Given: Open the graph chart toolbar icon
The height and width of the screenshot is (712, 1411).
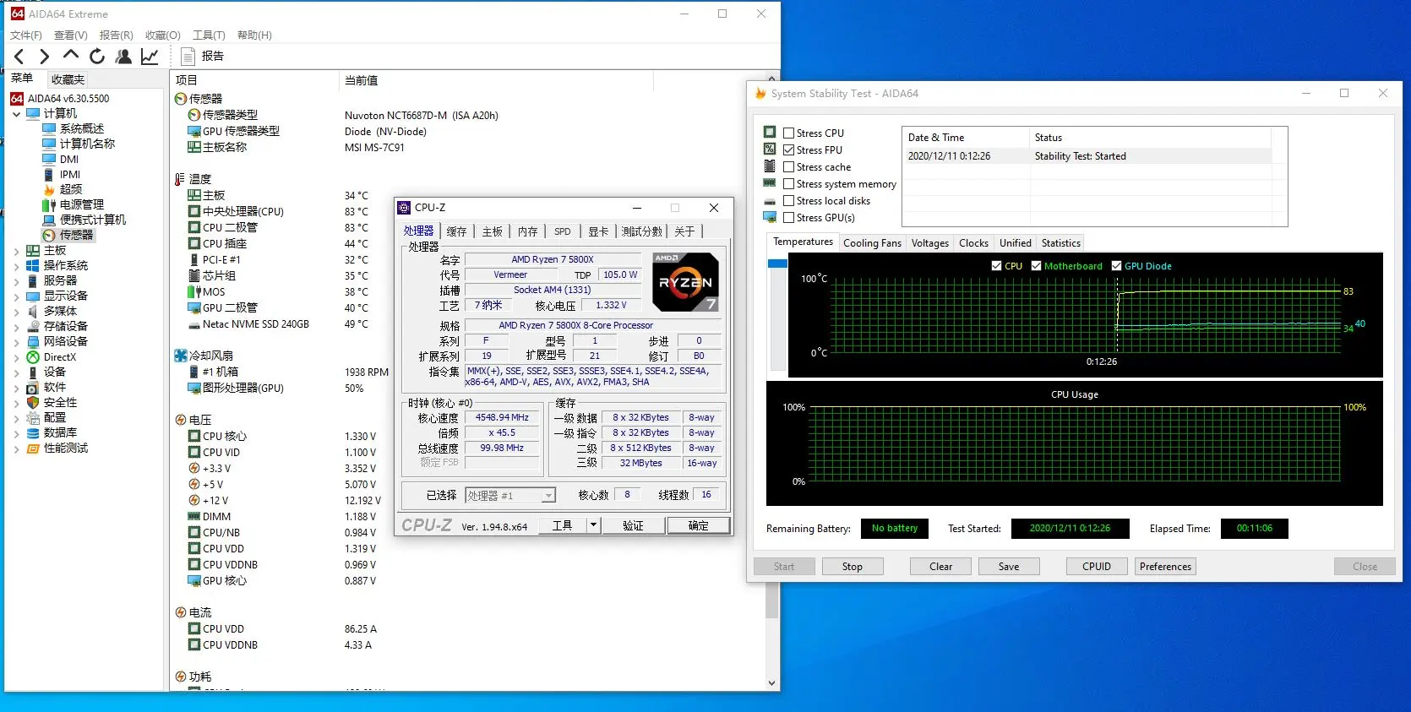Looking at the screenshot, I should 150,57.
